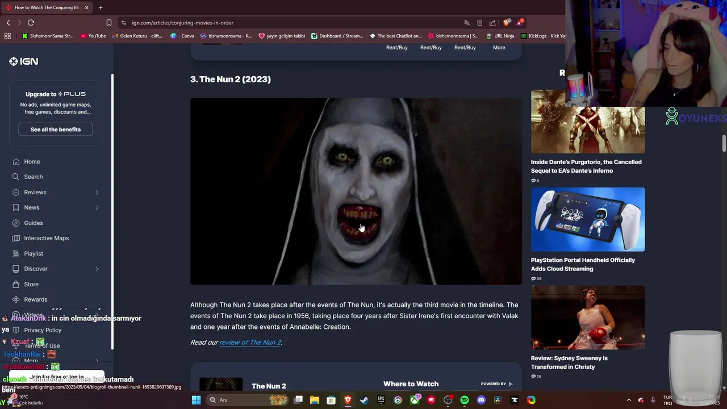Open Epic Games Launcher on taskbar
Screen dimensions: 727x409
pos(381,400)
